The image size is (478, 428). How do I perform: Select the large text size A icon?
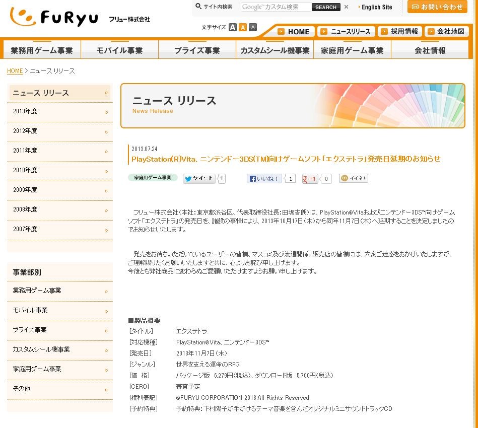233,27
